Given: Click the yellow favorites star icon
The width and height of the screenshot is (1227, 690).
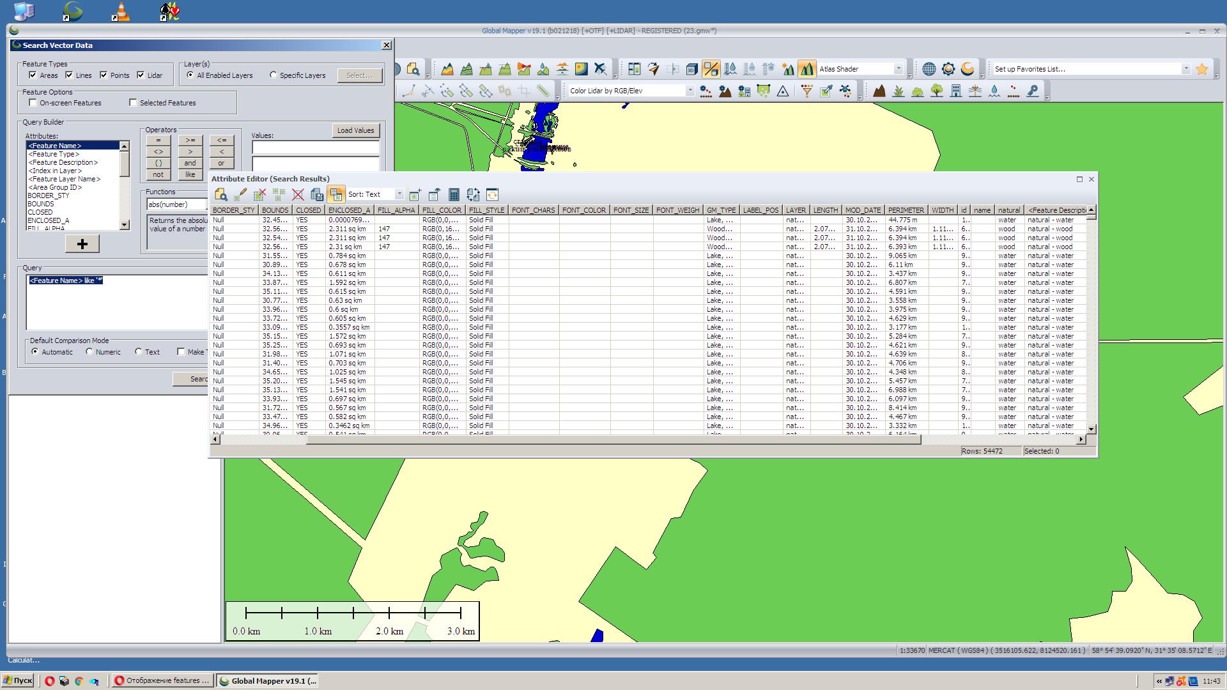Looking at the screenshot, I should coord(1201,69).
